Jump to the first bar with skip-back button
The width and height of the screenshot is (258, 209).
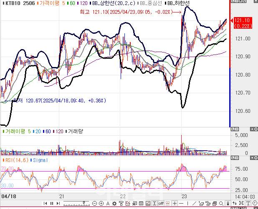[45, 204]
